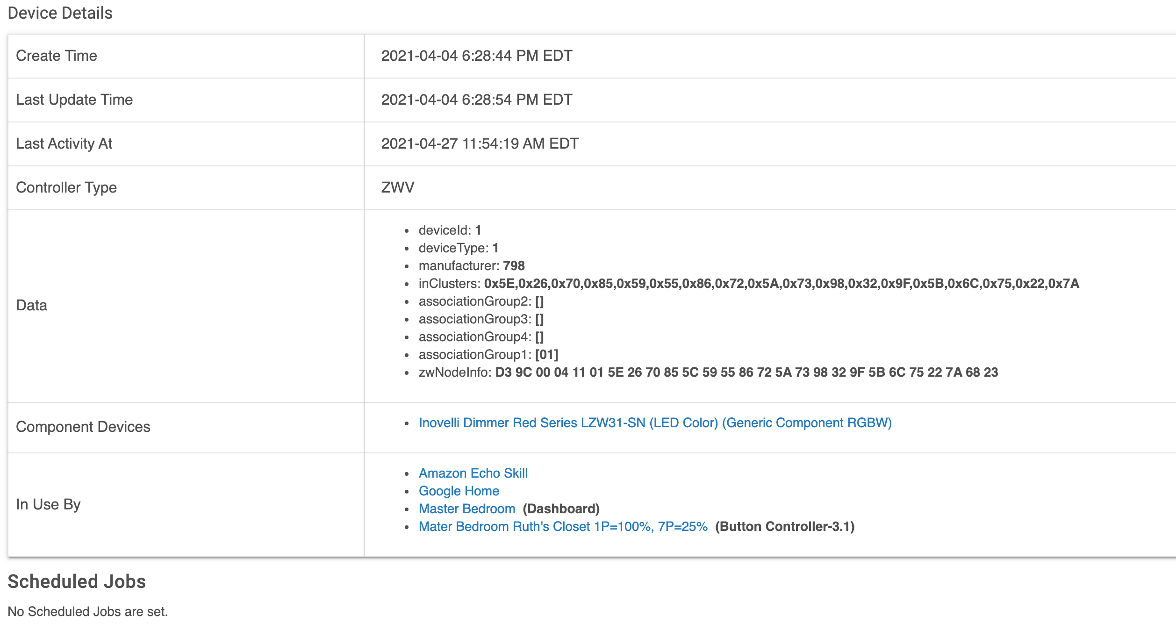Open the Master Bedroom dashboard link
1176x630 pixels.
click(x=467, y=509)
